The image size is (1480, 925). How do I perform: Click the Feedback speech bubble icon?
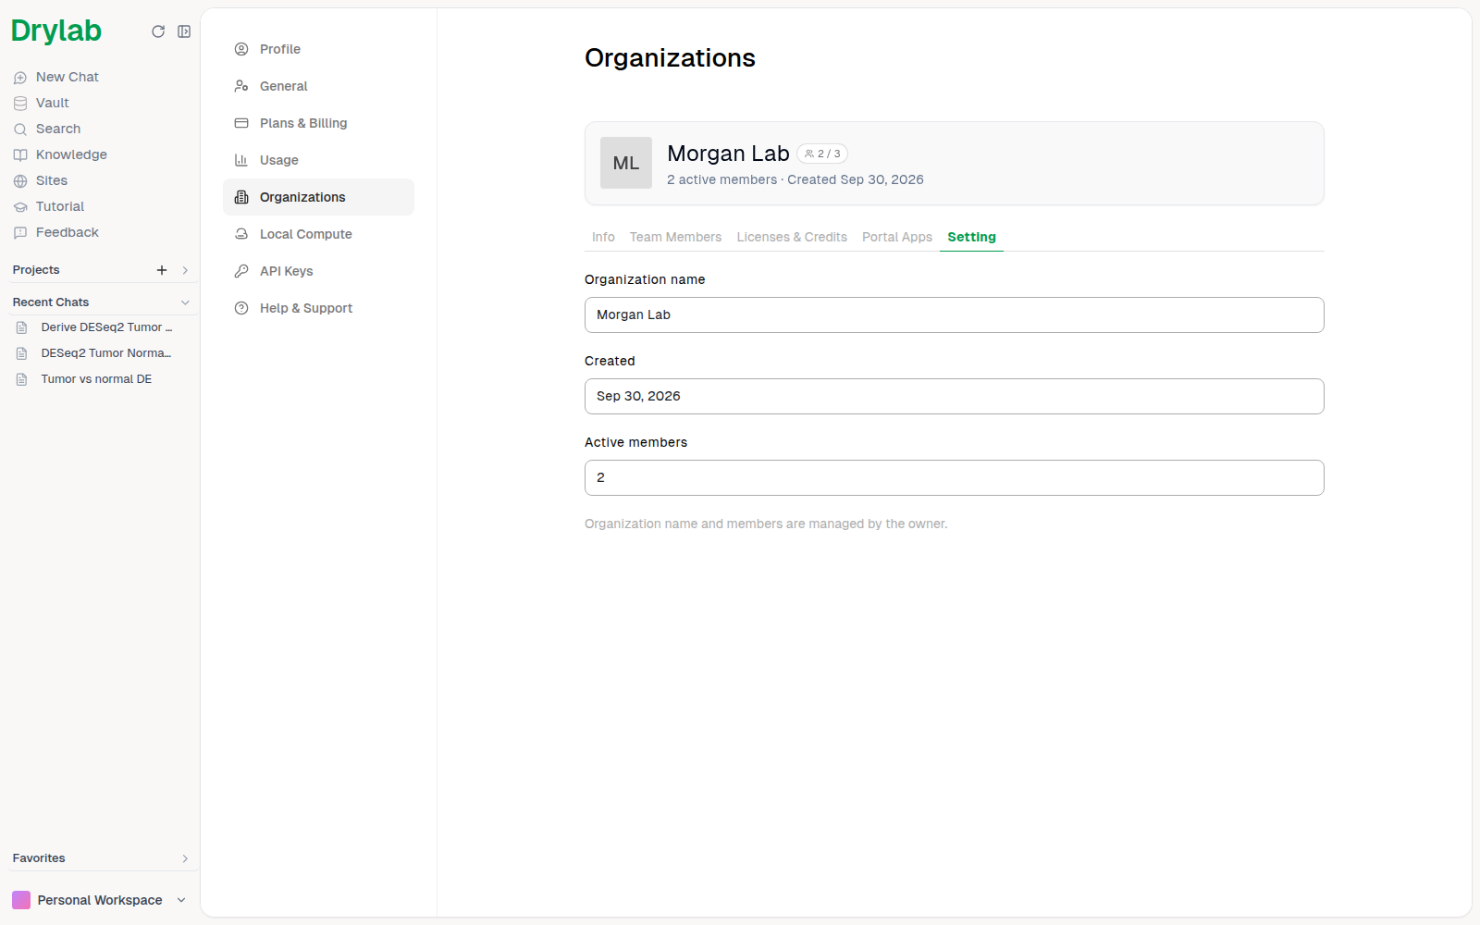[20, 233]
